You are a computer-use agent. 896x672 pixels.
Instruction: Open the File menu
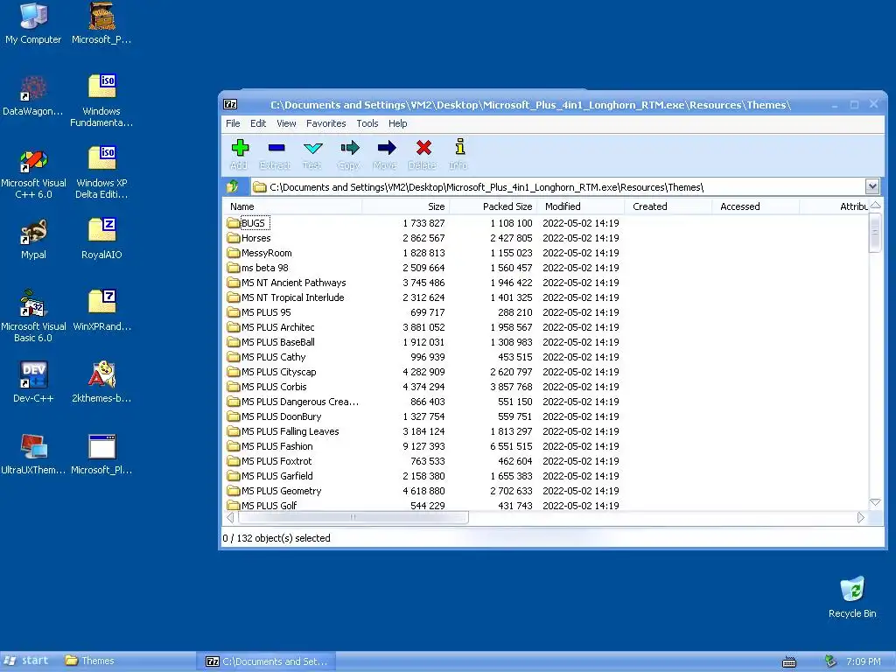(x=233, y=123)
